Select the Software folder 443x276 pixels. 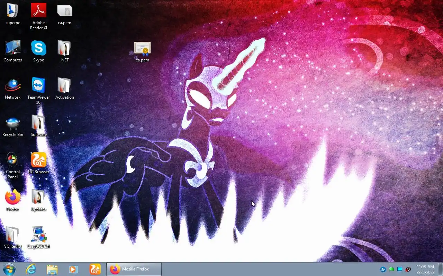(38, 126)
